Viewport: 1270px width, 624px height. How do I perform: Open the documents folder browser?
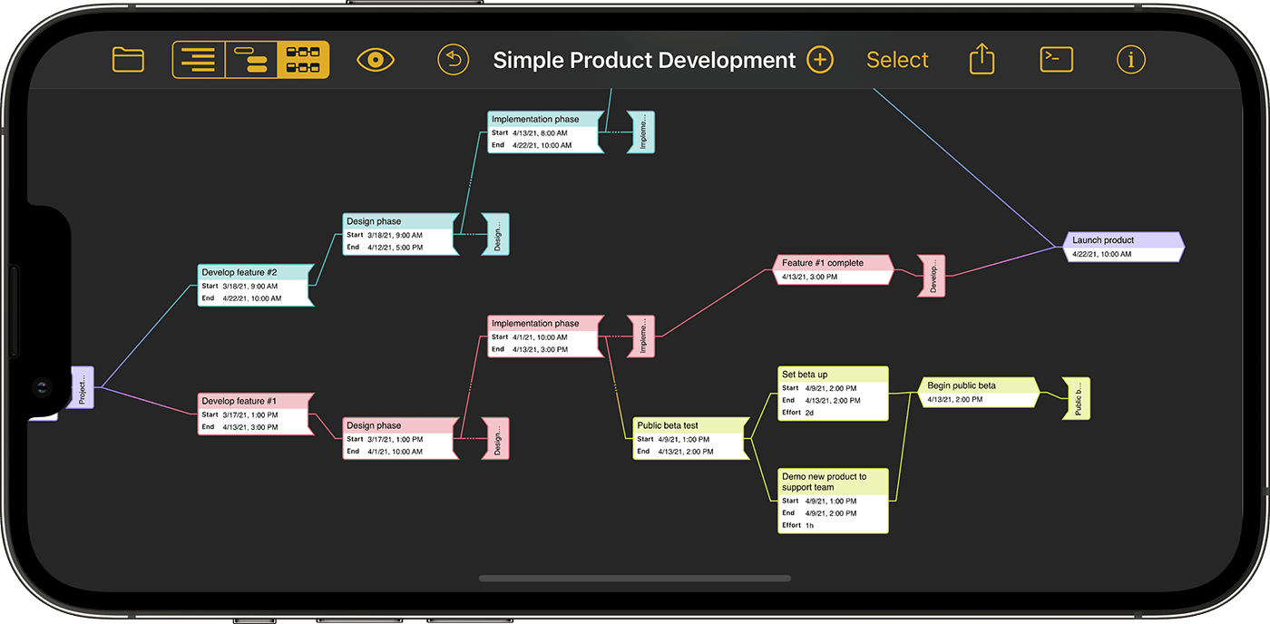[128, 60]
